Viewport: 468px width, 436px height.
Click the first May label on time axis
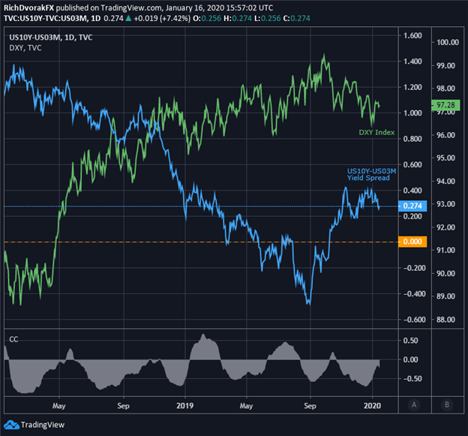click(58, 406)
